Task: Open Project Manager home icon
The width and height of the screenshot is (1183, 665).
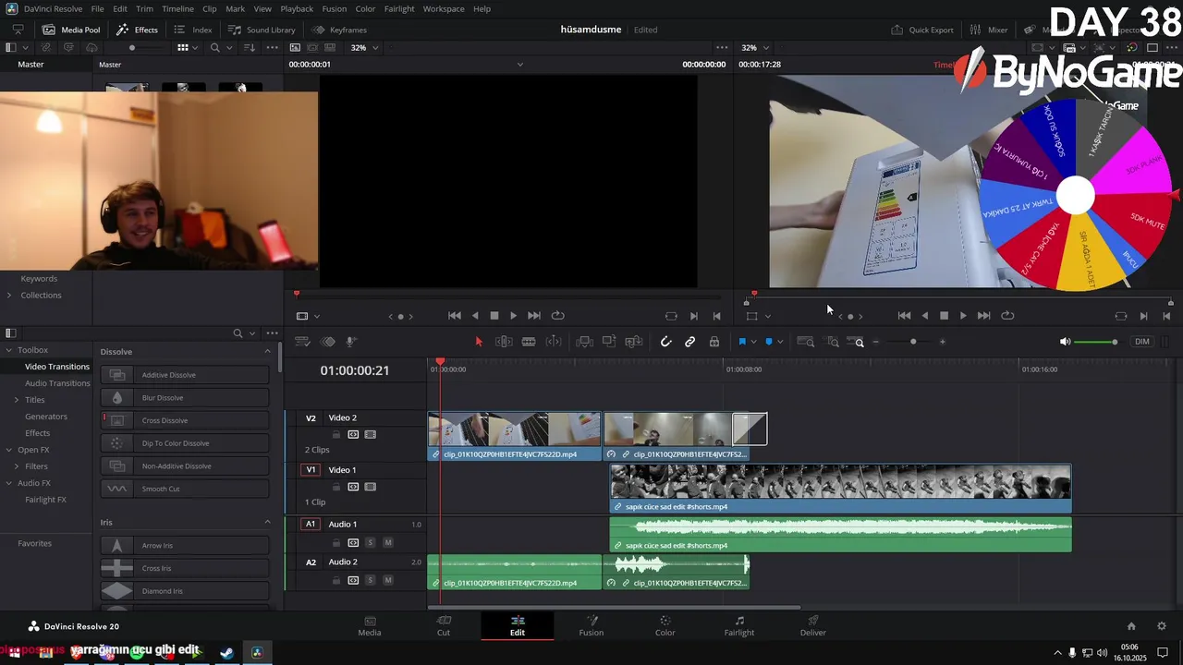Action: click(1130, 626)
